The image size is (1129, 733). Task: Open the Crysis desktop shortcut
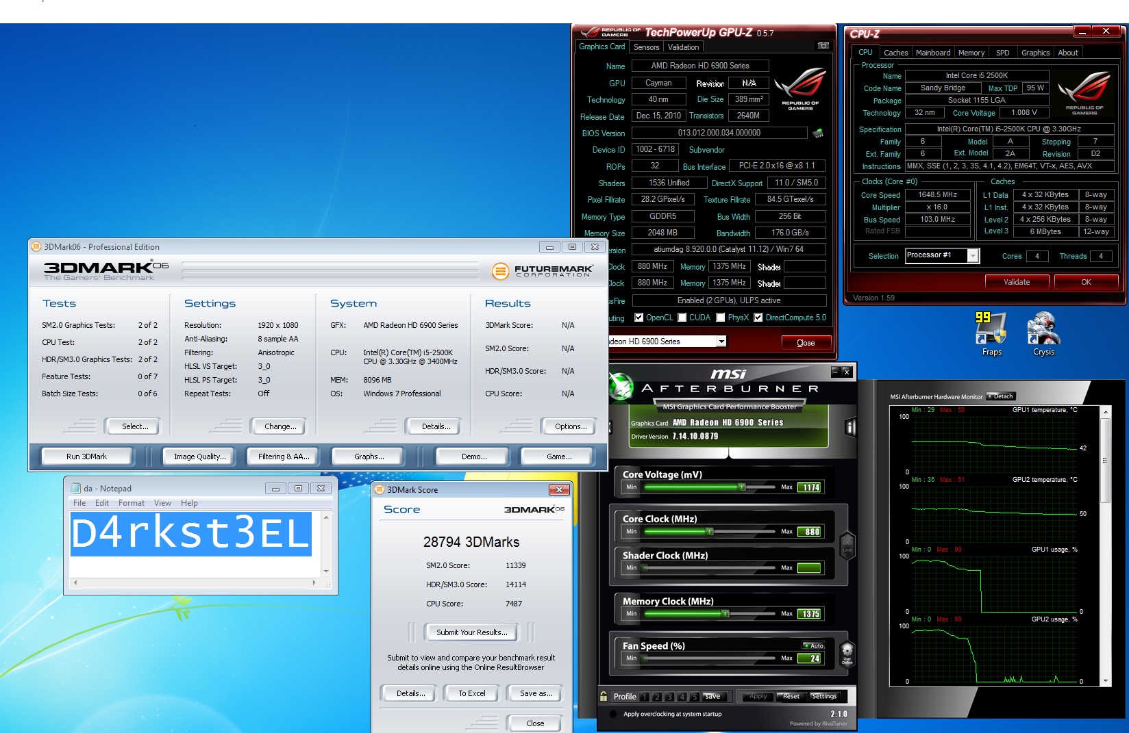point(1043,334)
